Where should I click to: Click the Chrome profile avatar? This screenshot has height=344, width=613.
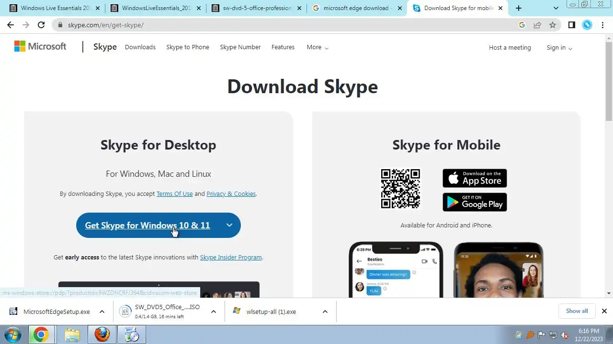[587, 25]
